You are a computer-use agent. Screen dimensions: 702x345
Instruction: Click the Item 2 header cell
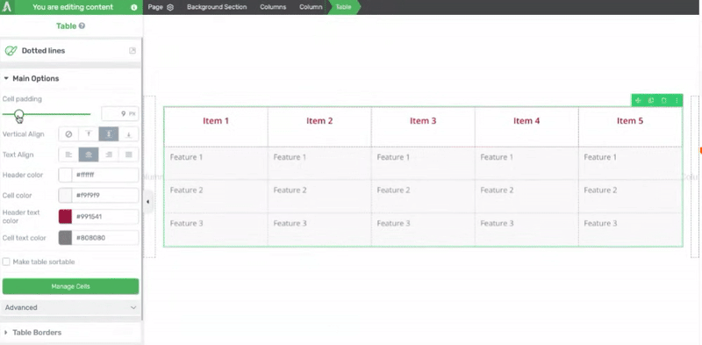coord(319,126)
